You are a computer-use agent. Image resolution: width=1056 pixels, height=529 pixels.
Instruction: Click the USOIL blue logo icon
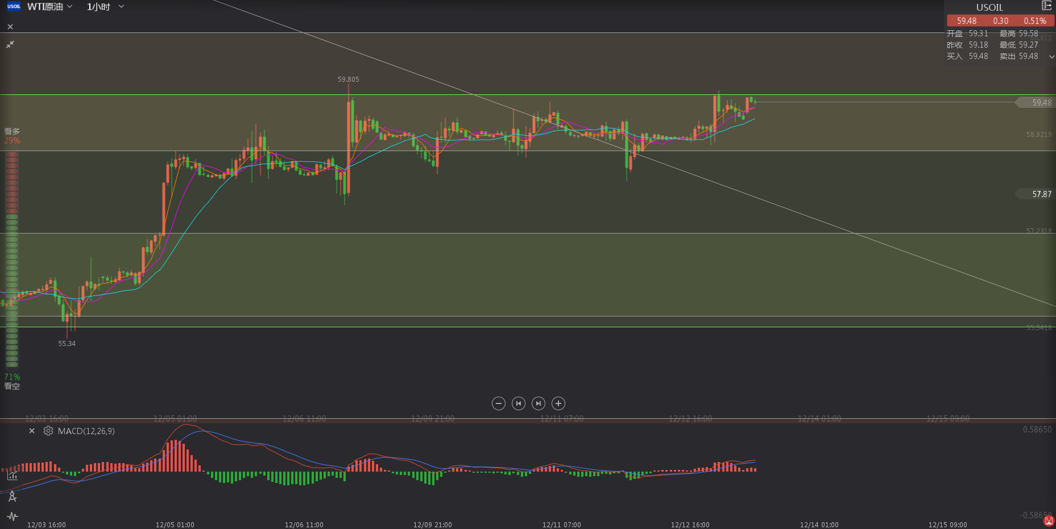coord(14,7)
